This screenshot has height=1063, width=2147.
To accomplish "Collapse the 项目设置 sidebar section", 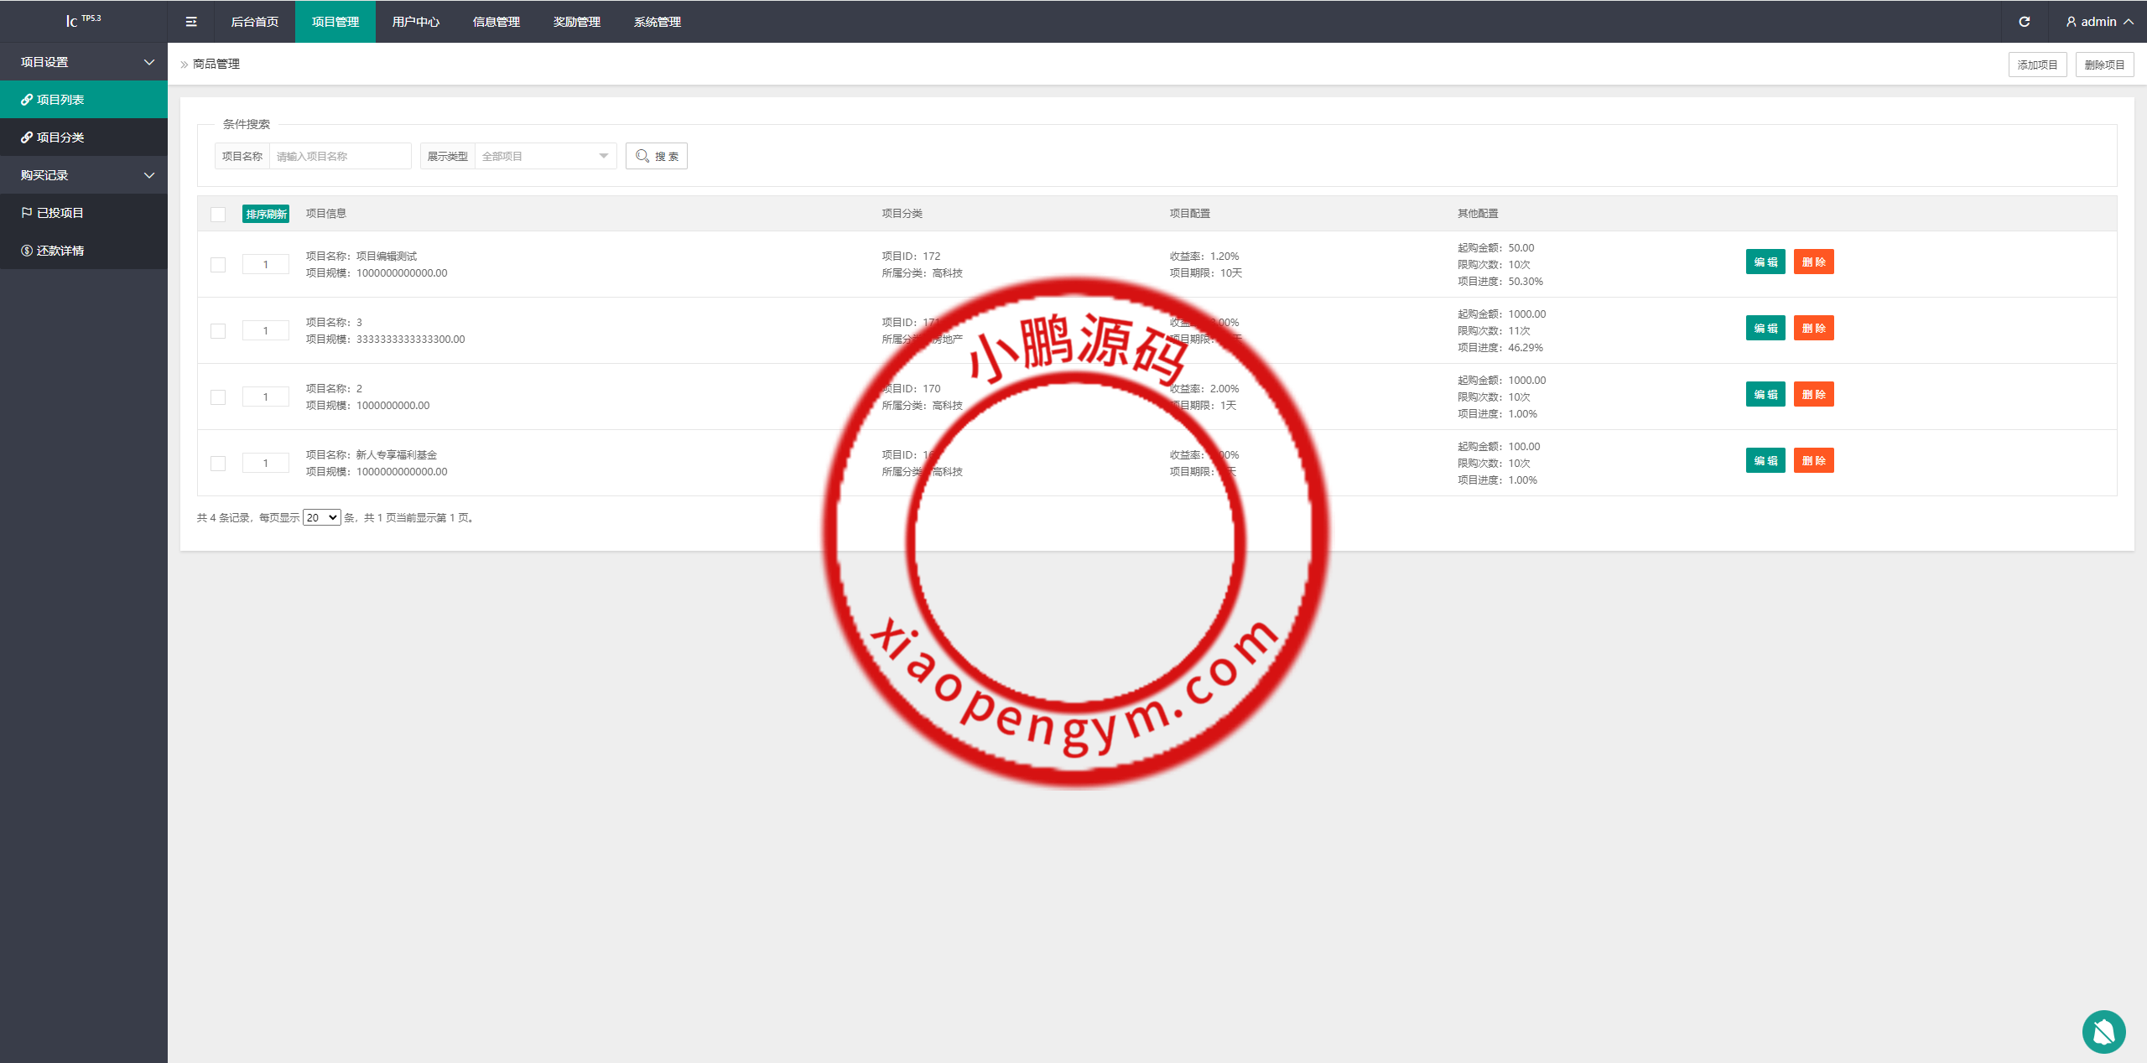I will point(84,62).
